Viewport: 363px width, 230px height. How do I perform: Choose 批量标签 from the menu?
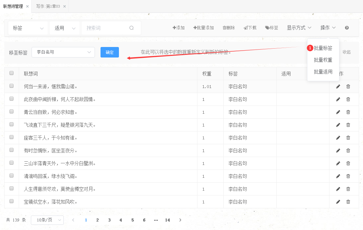(323, 48)
